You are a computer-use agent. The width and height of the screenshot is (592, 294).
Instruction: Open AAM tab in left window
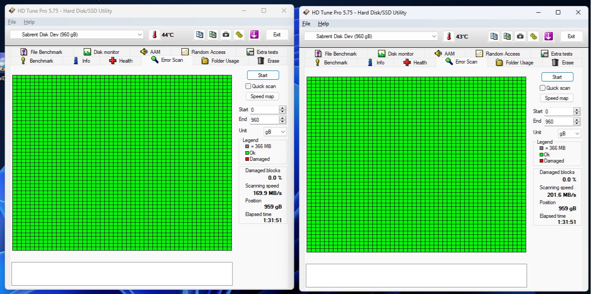click(x=150, y=52)
